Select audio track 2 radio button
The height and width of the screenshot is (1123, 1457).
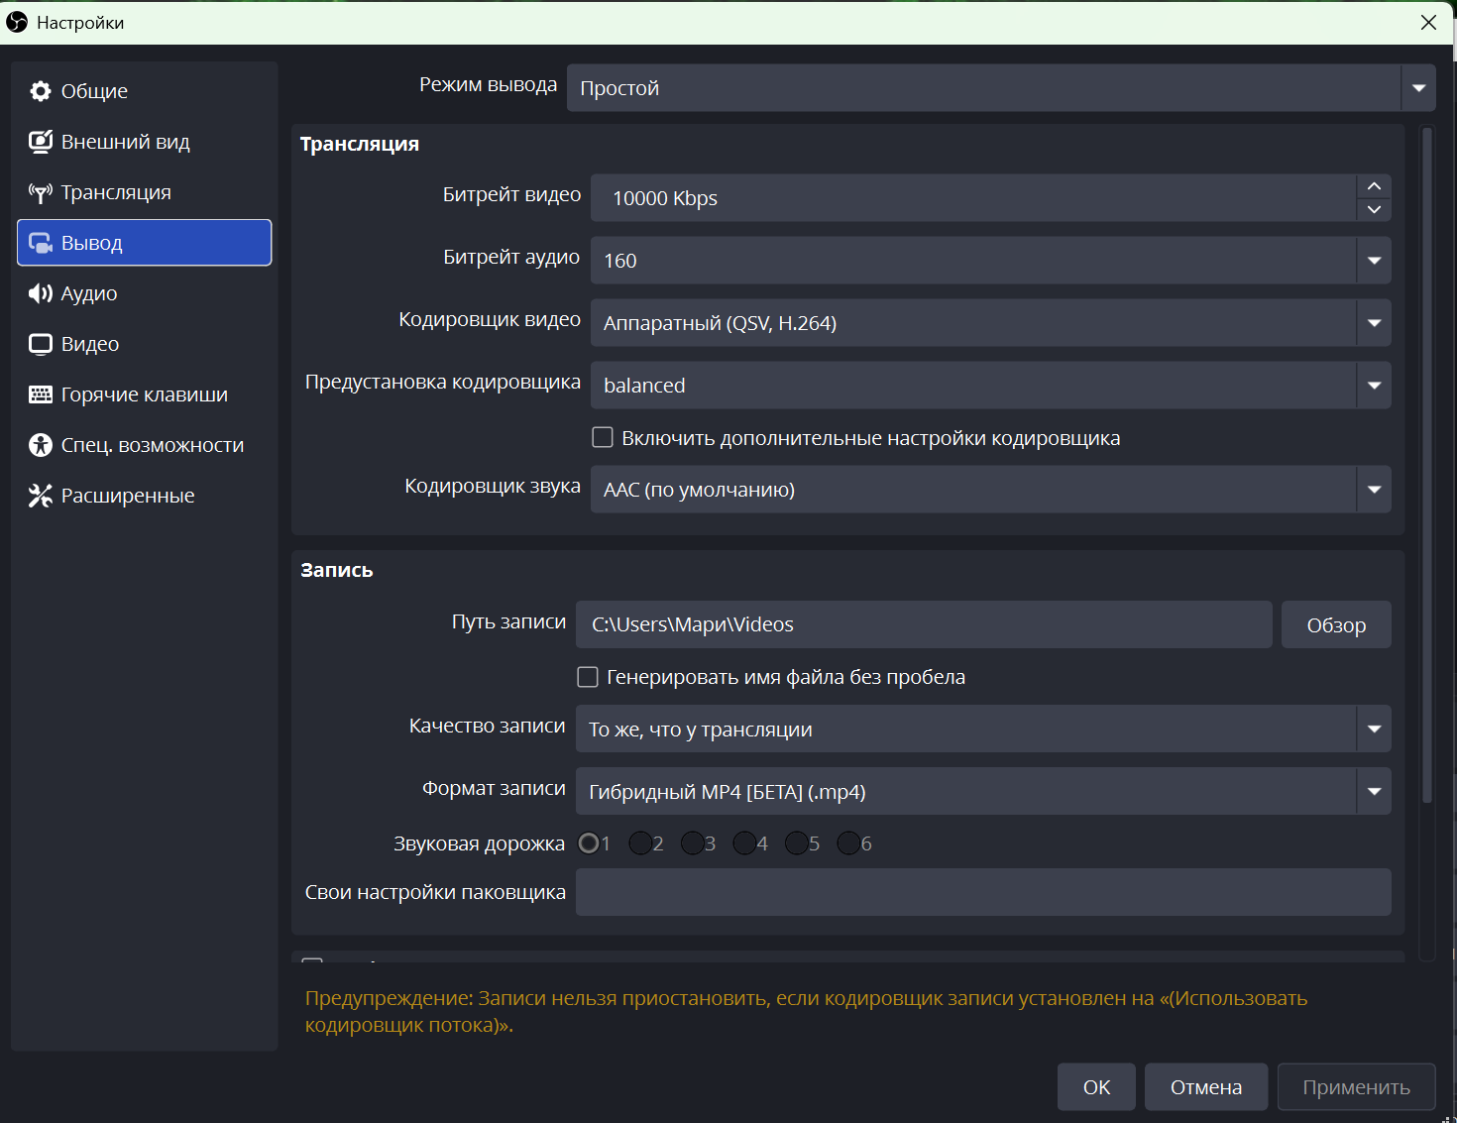(640, 843)
